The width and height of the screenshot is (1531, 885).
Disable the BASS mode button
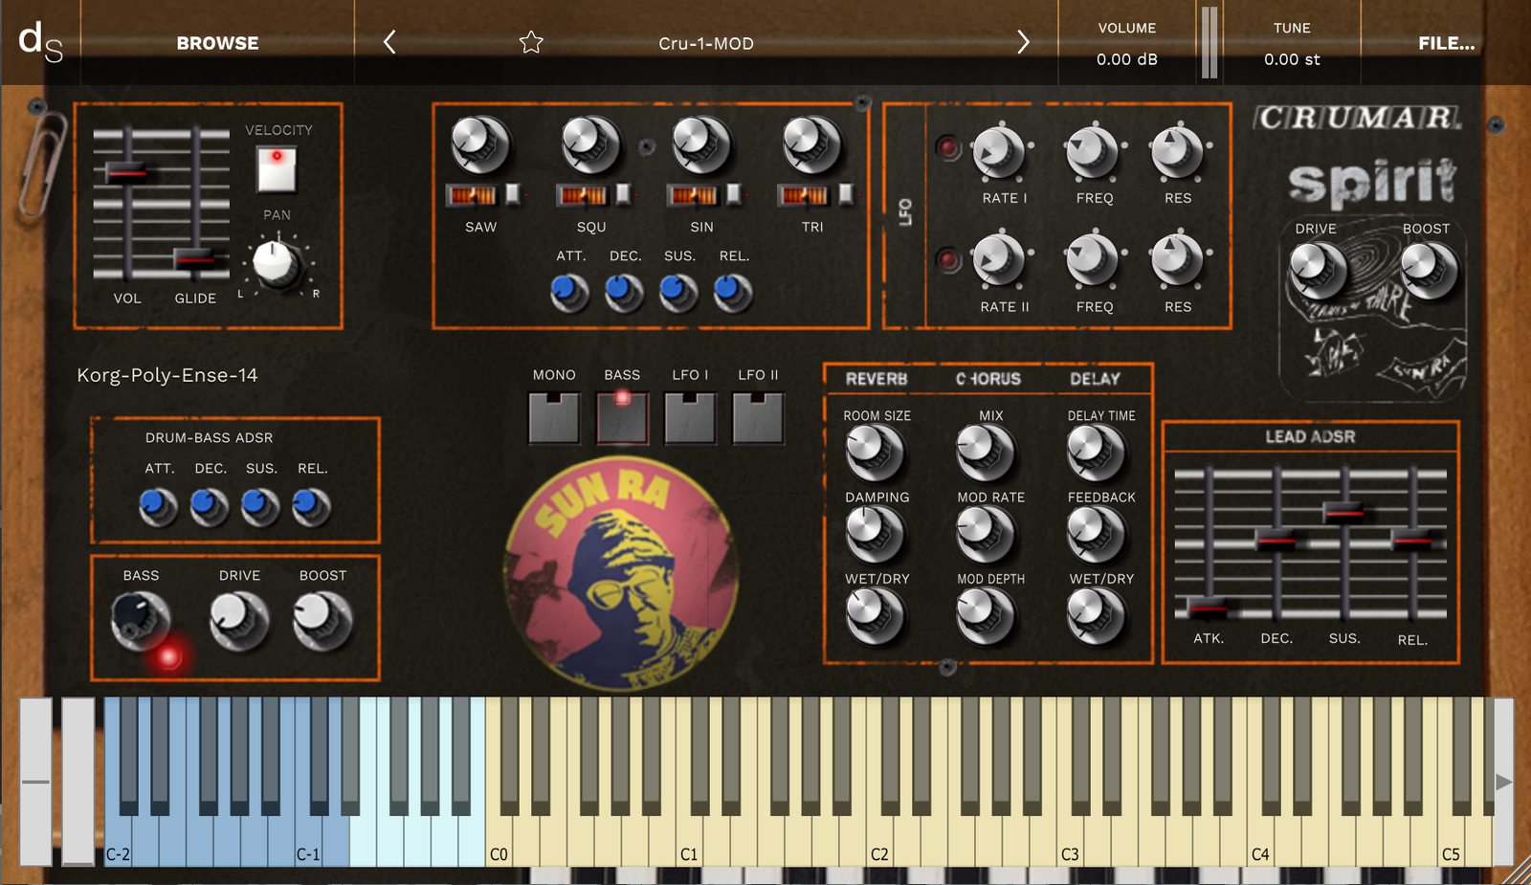click(x=622, y=419)
